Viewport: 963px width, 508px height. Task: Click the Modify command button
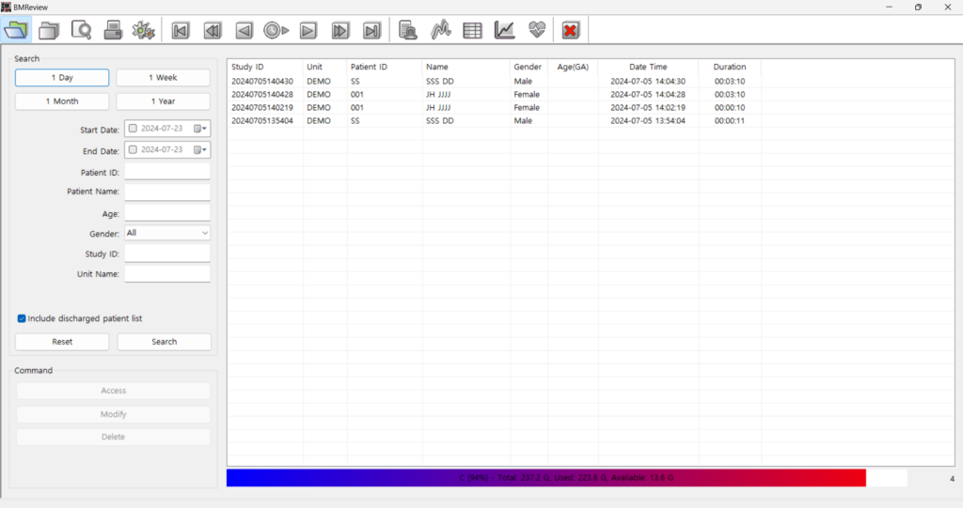[113, 414]
